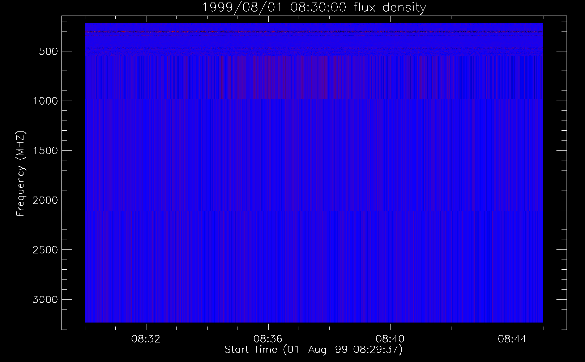Viewport: 585px width, 362px height.
Task: Click the 2500 frequency tick label
Action: coord(45,250)
